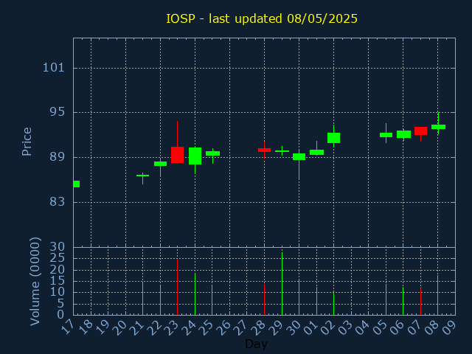472x354 pixels.
Task: Click the "Day" axis label
Action: (x=256, y=344)
